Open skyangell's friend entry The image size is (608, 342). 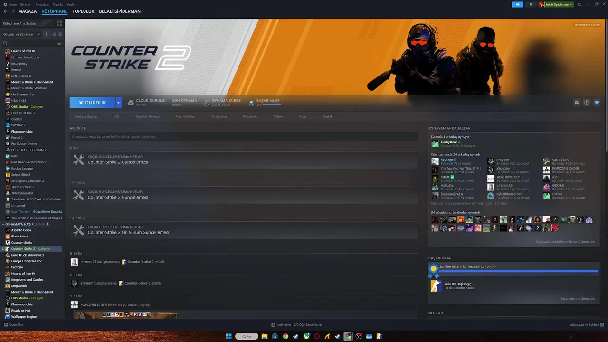451,161
